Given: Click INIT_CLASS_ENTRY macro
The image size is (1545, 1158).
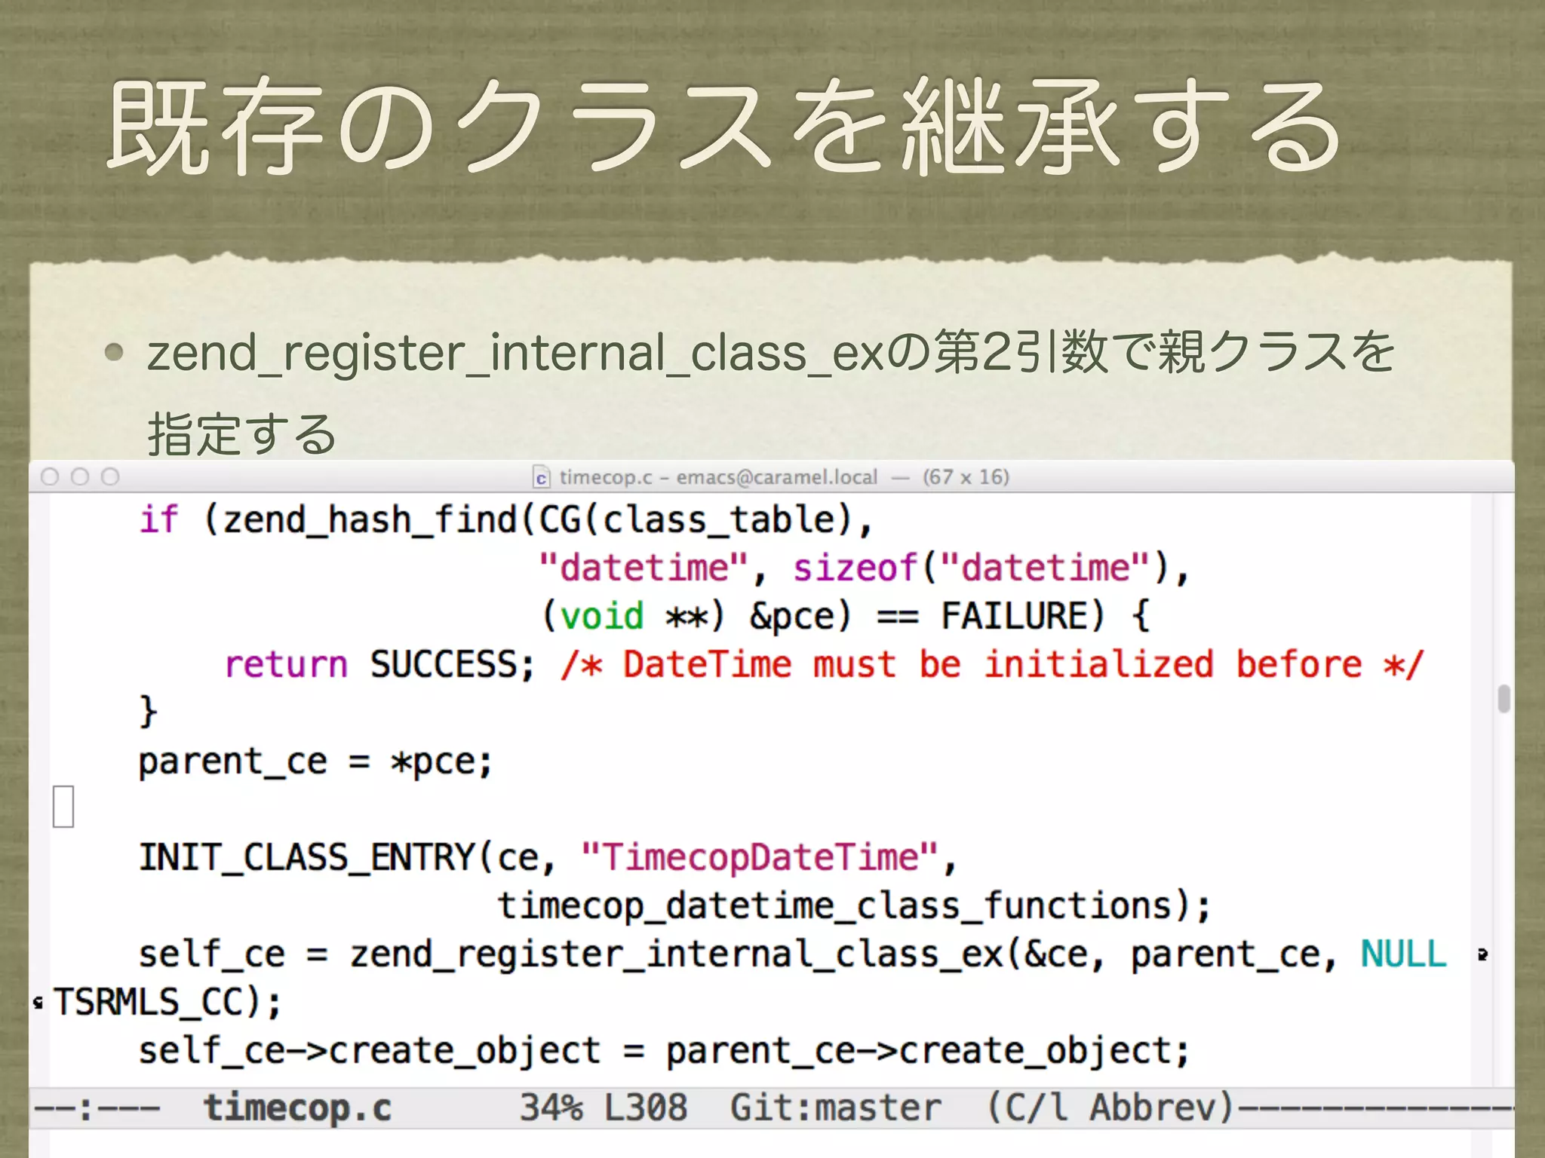Looking at the screenshot, I should coord(306,858).
